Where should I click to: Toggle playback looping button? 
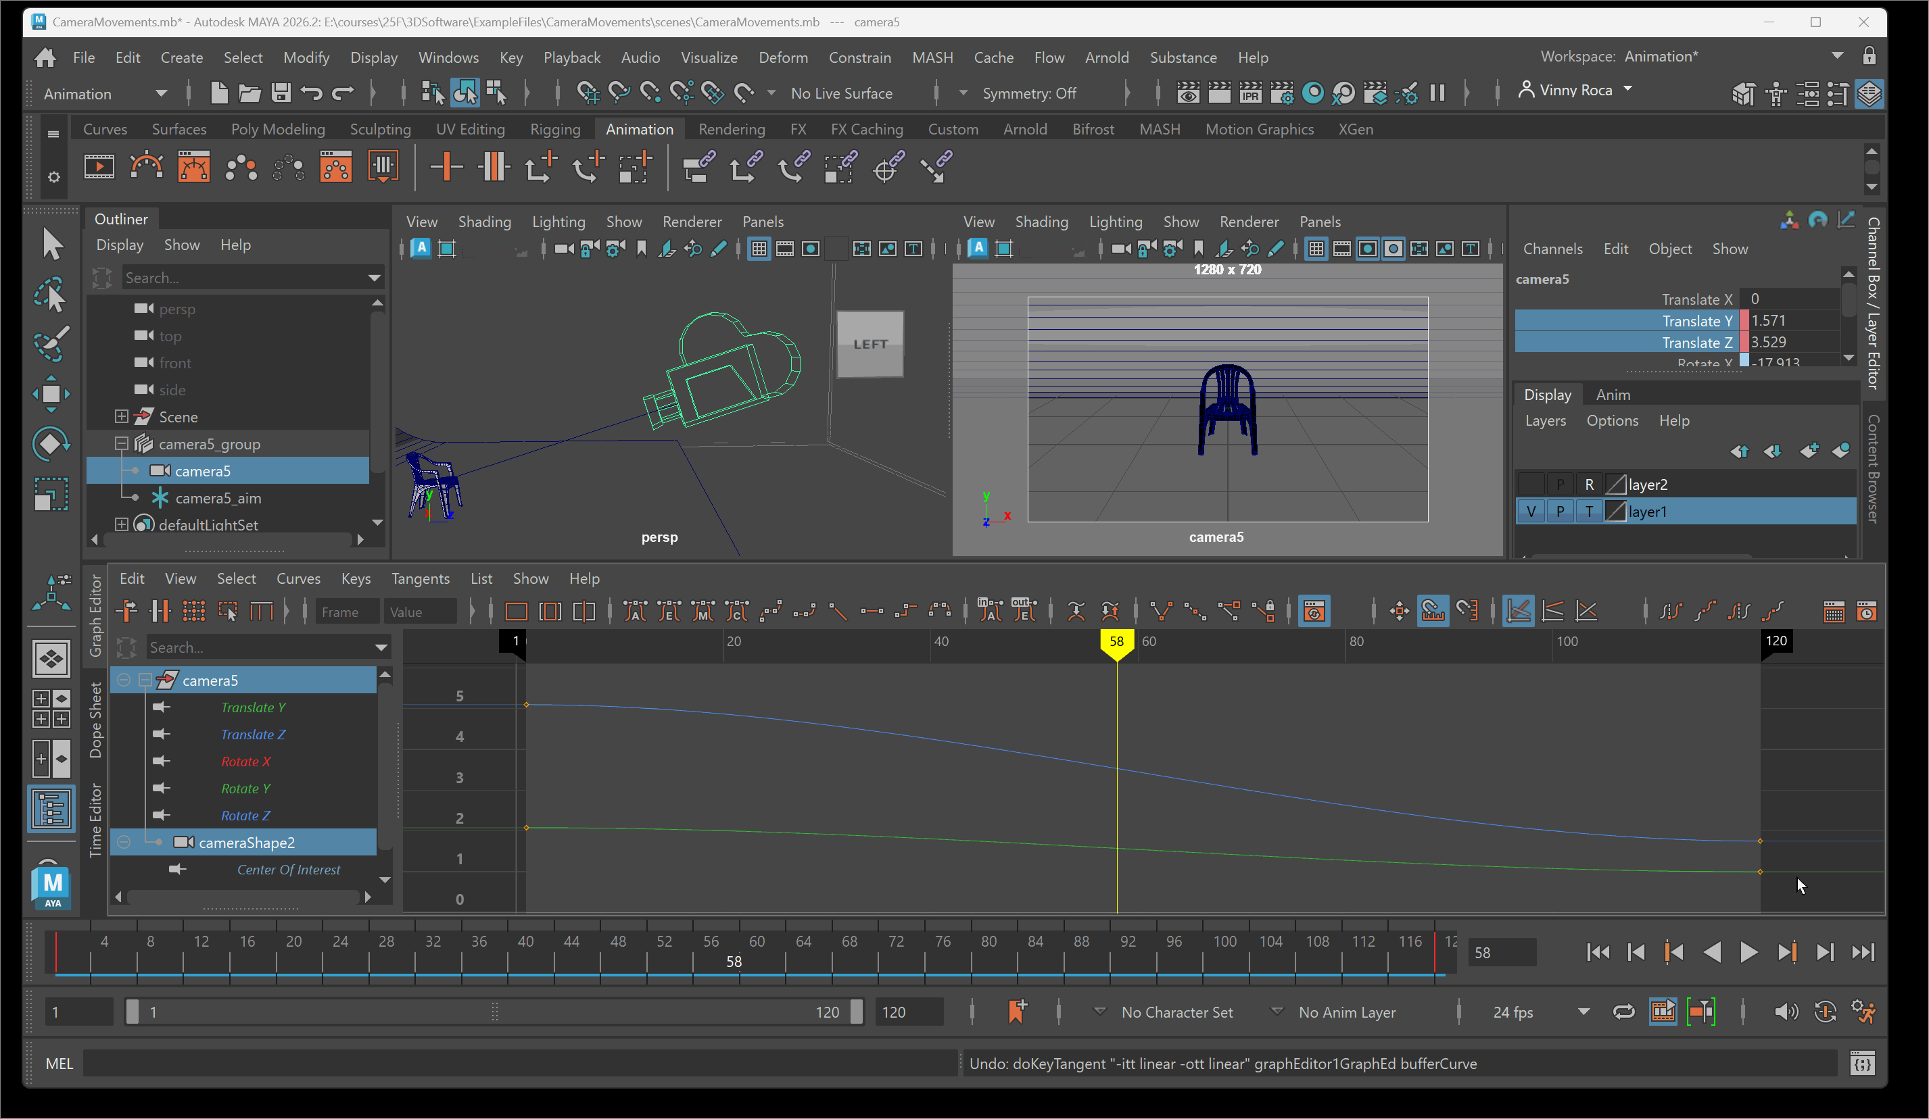(1623, 1012)
